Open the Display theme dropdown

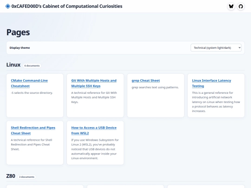pos(216,48)
